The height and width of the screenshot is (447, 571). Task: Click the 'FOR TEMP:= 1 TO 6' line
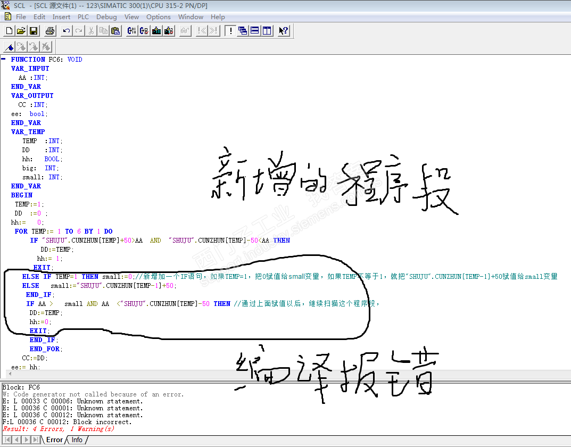(x=64, y=231)
